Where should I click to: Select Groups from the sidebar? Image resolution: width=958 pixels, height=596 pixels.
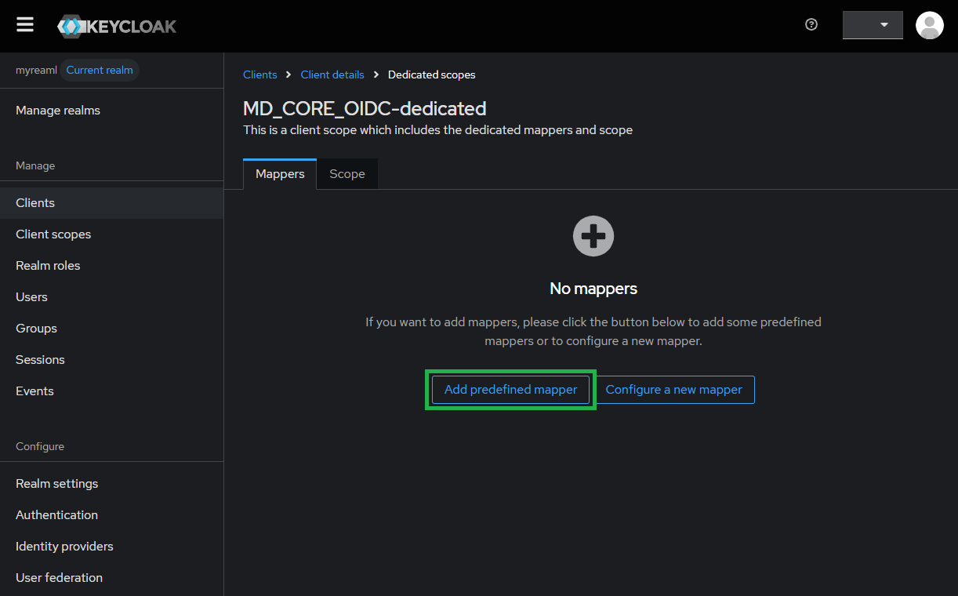[36, 329]
